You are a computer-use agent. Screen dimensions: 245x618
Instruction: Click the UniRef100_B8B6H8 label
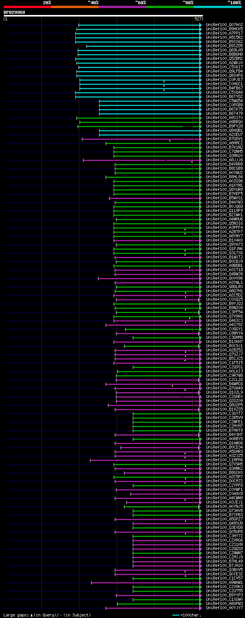click(224, 55)
